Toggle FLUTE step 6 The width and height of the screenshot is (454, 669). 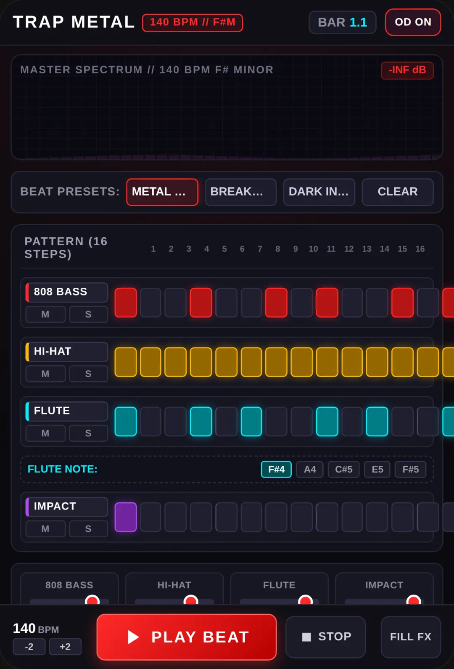coord(251,422)
